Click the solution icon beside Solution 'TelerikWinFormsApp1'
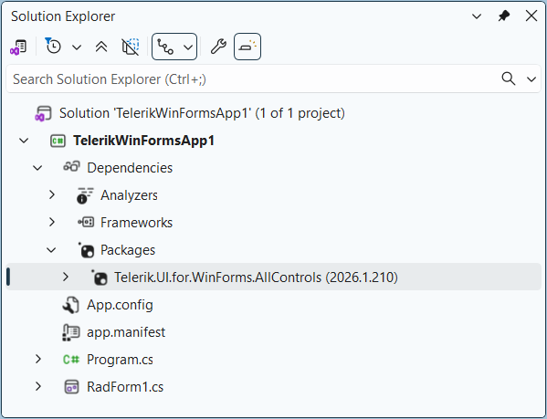This screenshot has height=419, width=547. click(x=43, y=113)
